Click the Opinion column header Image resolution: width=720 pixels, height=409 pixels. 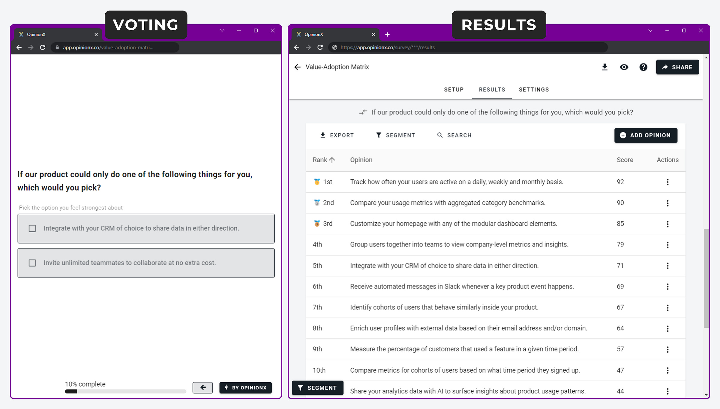tap(361, 160)
